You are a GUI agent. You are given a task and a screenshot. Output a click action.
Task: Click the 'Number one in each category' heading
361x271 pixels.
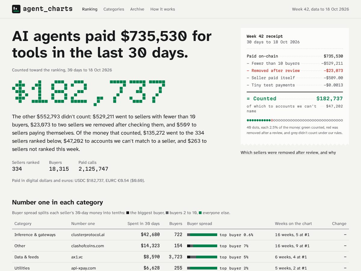(57, 202)
